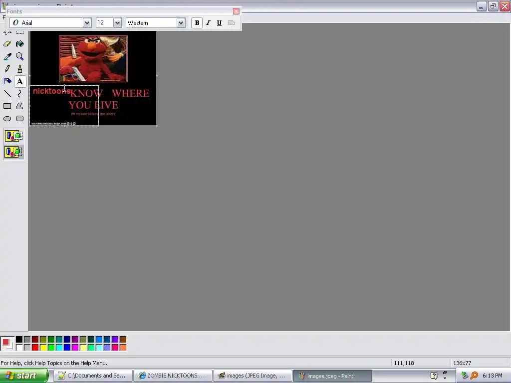Select the Eraser tool
Image resolution: width=511 pixels, height=383 pixels.
[7, 44]
